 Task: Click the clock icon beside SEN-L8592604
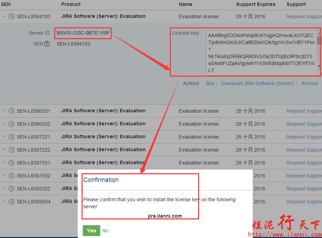[x=12, y=202]
